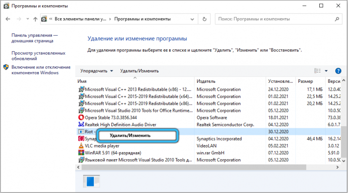The image size is (348, 193).
Task: Maximize the 'Программы и компоненты' window
Action: [321, 6]
